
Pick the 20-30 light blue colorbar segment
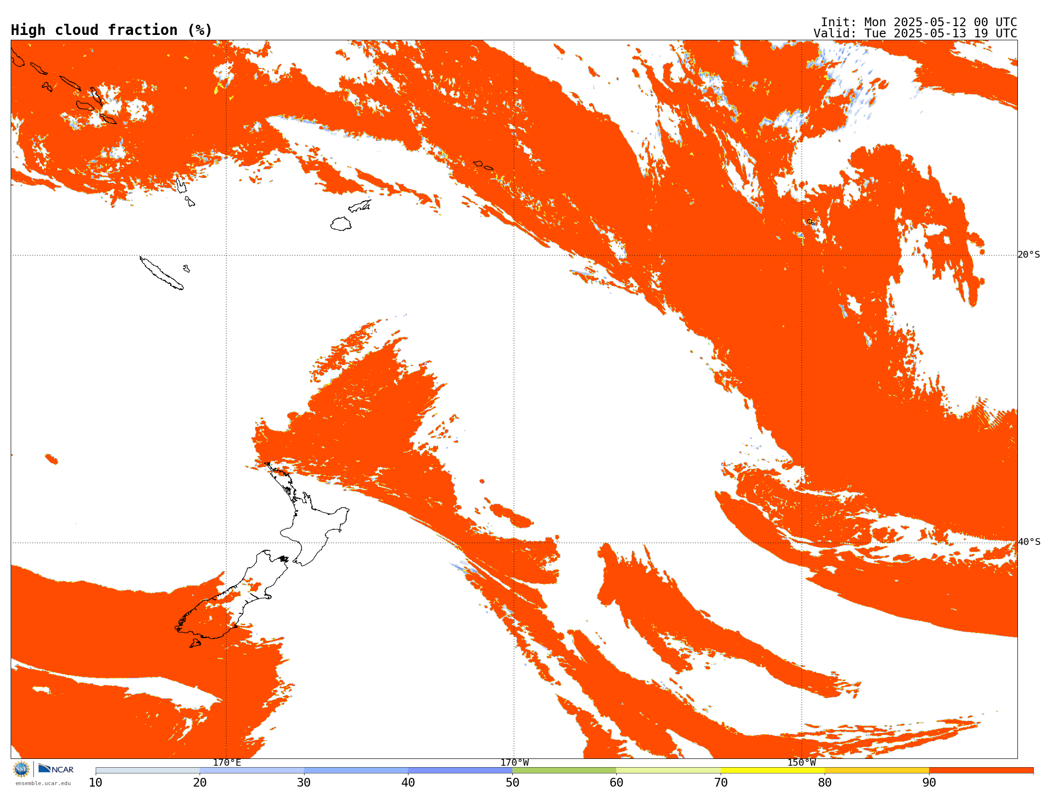(252, 771)
